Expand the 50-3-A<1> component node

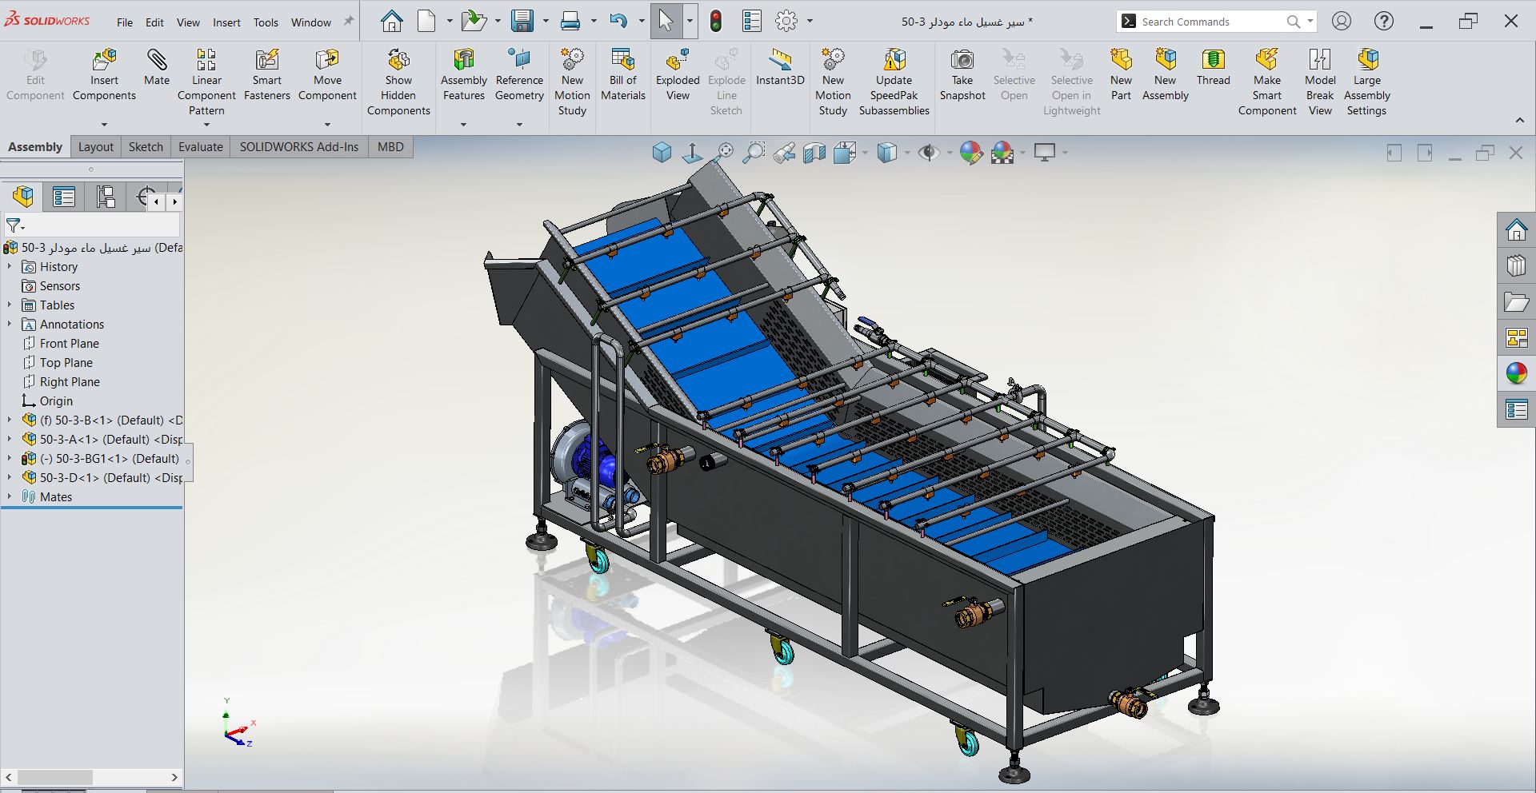10,439
